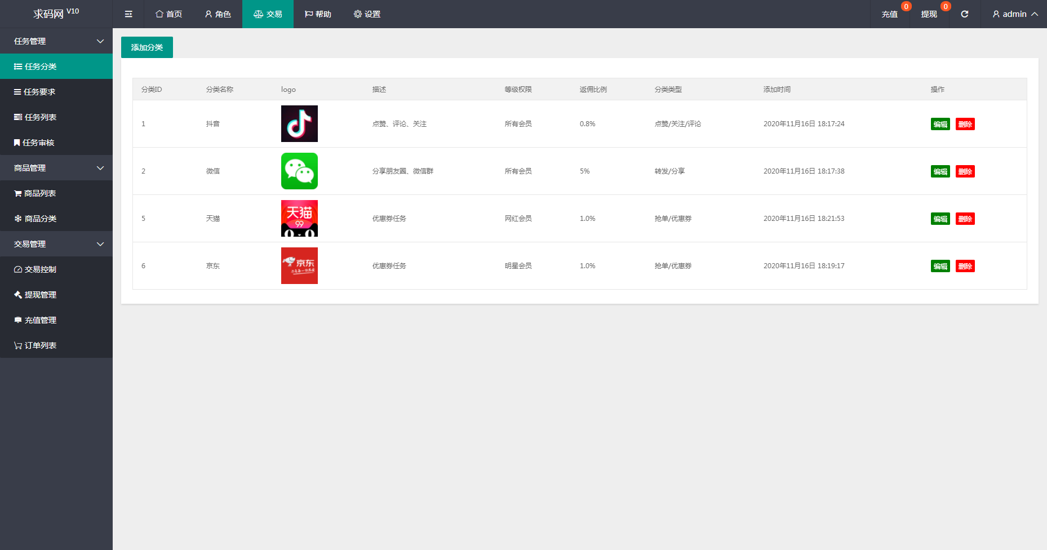Click the 转发/分享 type cell
Viewport: 1047px width, 550px height.
[670, 171]
